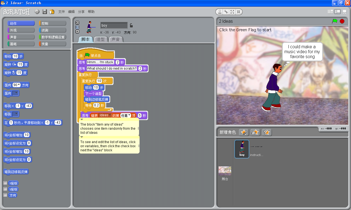Open the ideas list dropdown in script
351x210 pixels.
tap(110, 115)
